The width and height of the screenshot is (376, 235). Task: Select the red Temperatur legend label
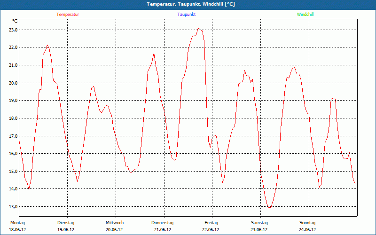pos(68,15)
